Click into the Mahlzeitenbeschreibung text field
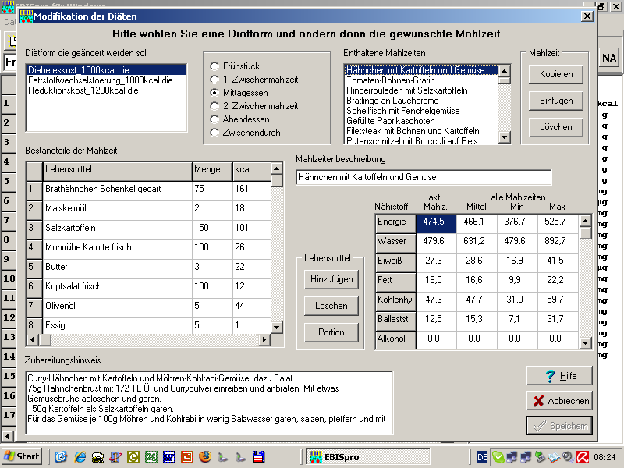This screenshot has width=624, height=468. (x=423, y=177)
